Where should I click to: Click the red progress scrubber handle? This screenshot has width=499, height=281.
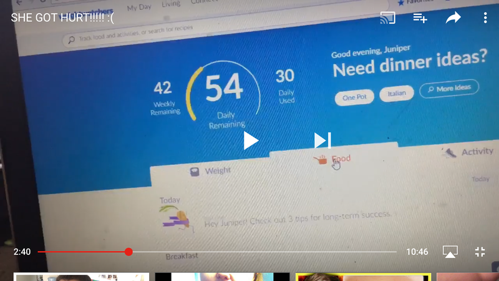(128, 252)
